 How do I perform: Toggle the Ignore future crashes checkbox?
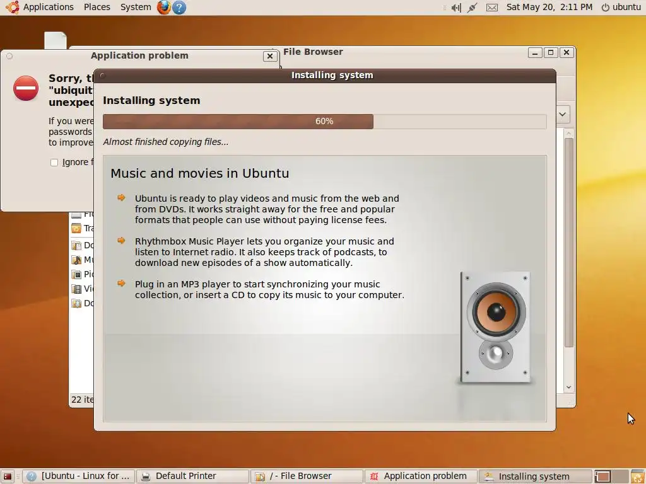[x=54, y=163]
